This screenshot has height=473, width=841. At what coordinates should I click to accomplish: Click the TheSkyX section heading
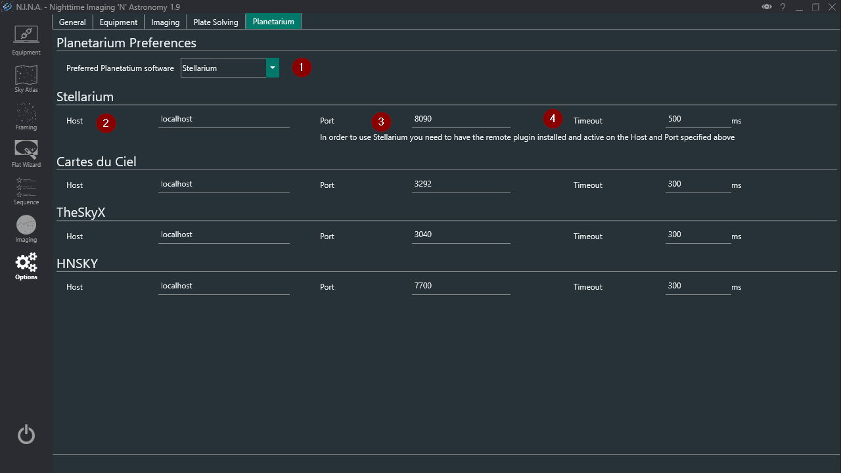coord(81,212)
